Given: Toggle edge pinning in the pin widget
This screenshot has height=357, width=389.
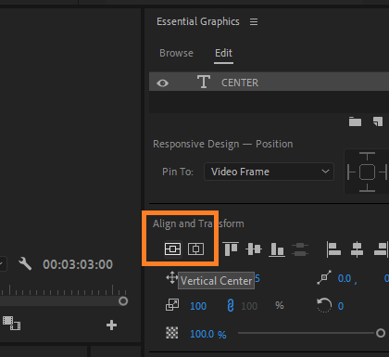Looking at the screenshot, I should (x=367, y=172).
